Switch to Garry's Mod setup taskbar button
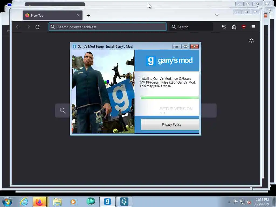Screen dimensions: 276x207 coord(107,202)
